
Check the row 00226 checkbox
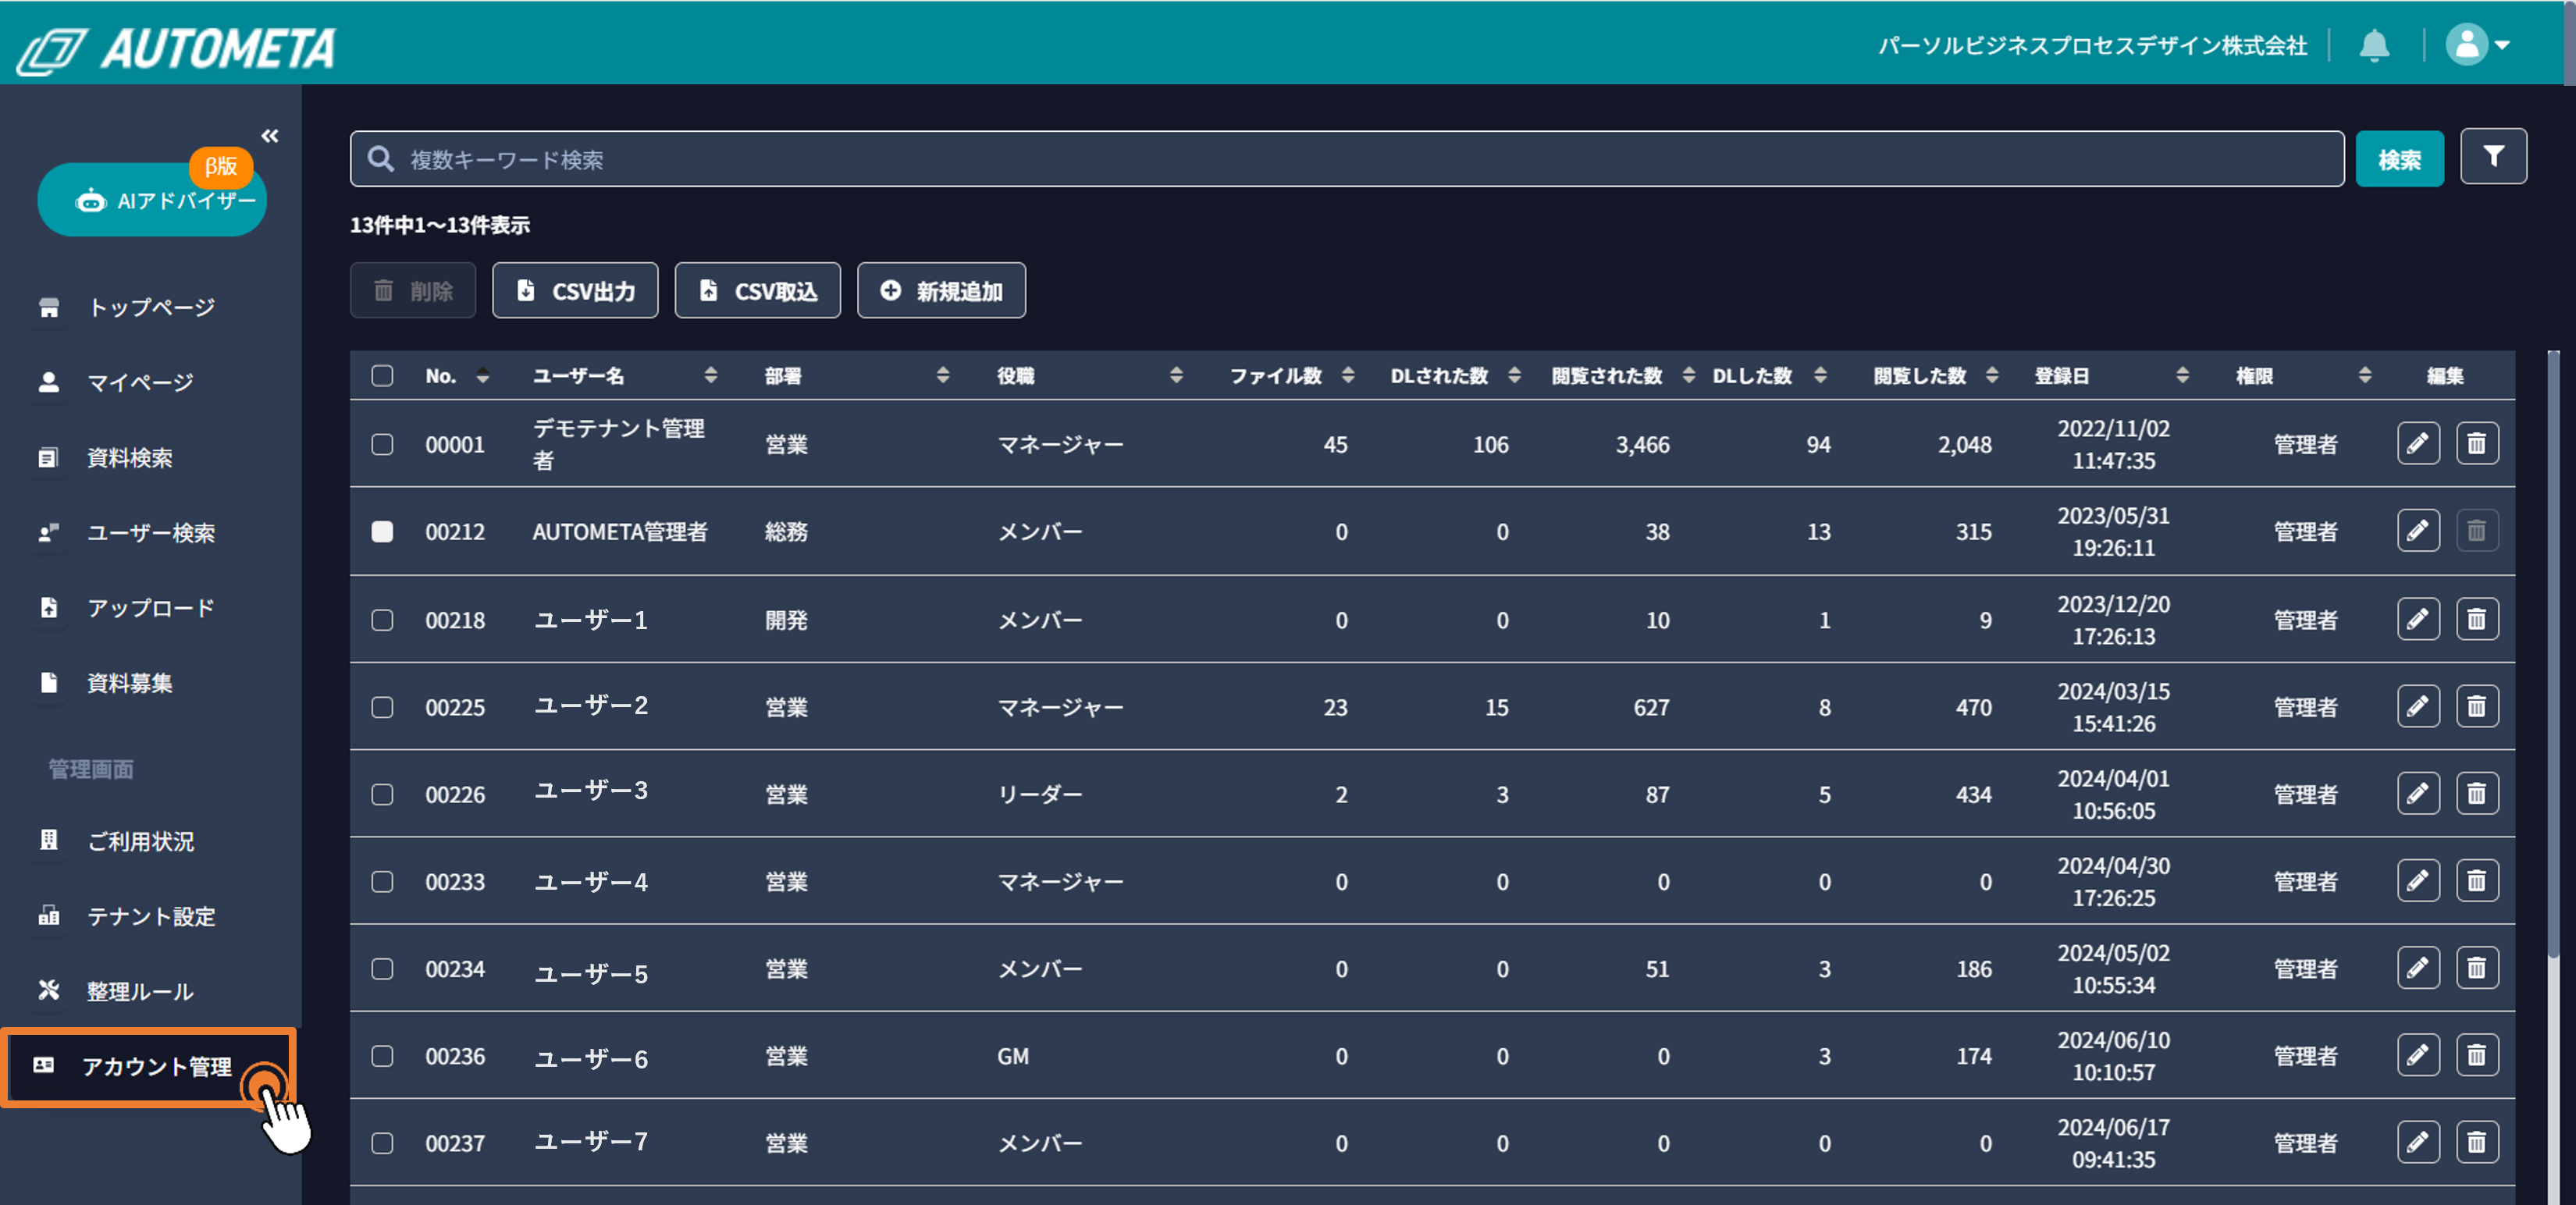382,794
